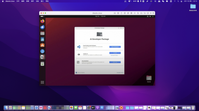Open Safari from the macOS dock
This screenshot has width=199, height=111.
pos(36,108)
